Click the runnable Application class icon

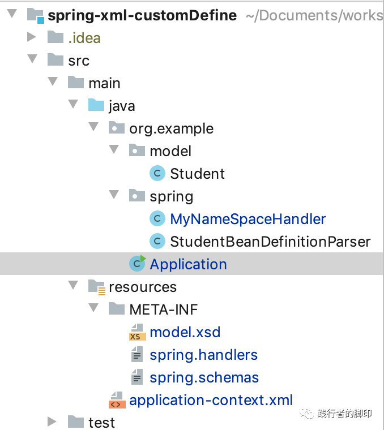point(137,264)
